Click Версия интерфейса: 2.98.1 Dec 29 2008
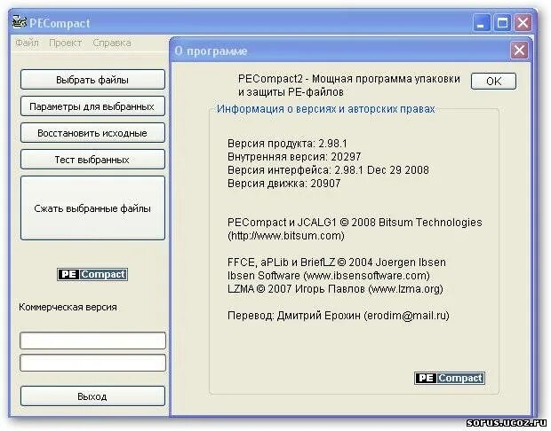The image size is (551, 431). (328, 170)
